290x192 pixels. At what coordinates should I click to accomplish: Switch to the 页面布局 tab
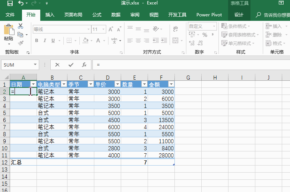tap(73, 15)
